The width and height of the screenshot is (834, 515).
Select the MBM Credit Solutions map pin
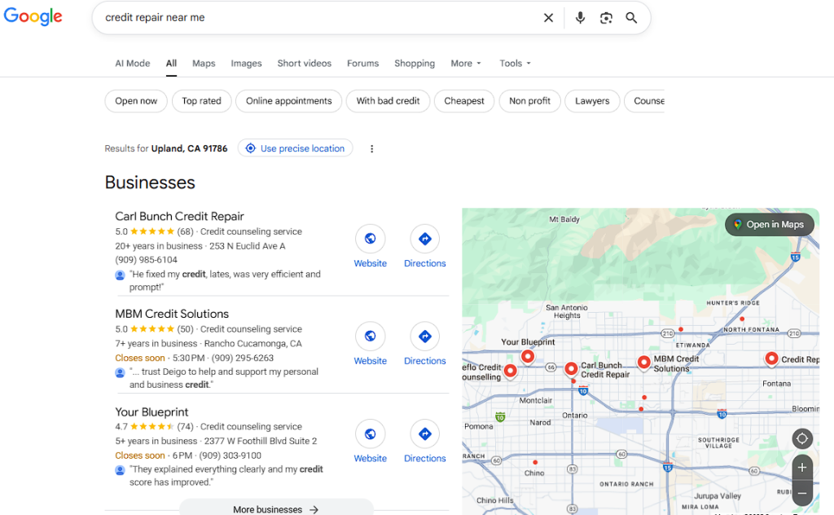(x=644, y=363)
